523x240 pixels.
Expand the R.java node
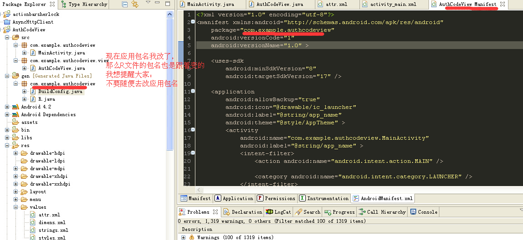point(25,99)
